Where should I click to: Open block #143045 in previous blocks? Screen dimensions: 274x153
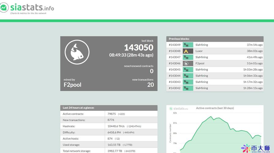(x=175, y=69)
